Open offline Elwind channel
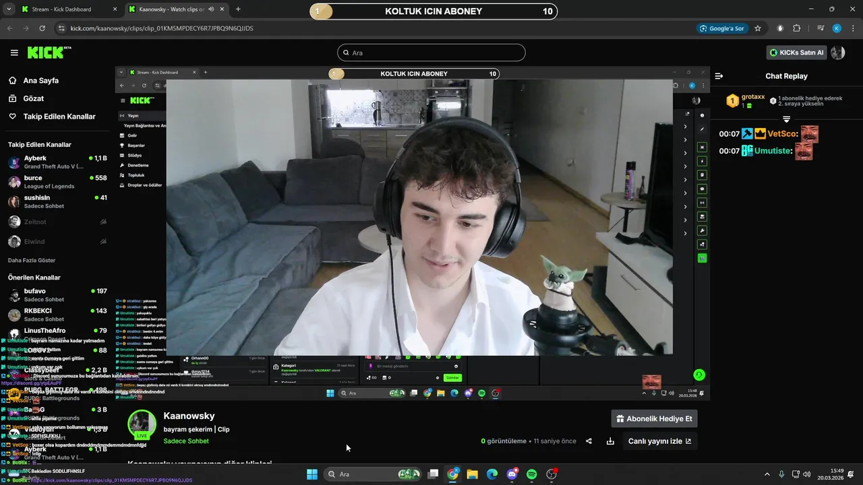 (x=57, y=241)
